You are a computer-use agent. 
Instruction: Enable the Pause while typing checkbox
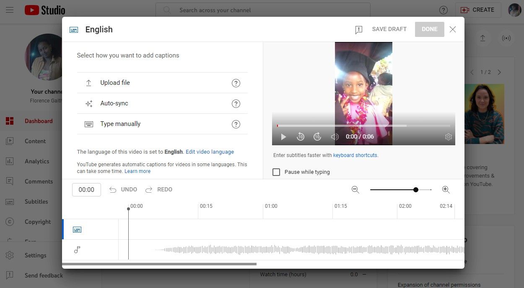(x=276, y=172)
